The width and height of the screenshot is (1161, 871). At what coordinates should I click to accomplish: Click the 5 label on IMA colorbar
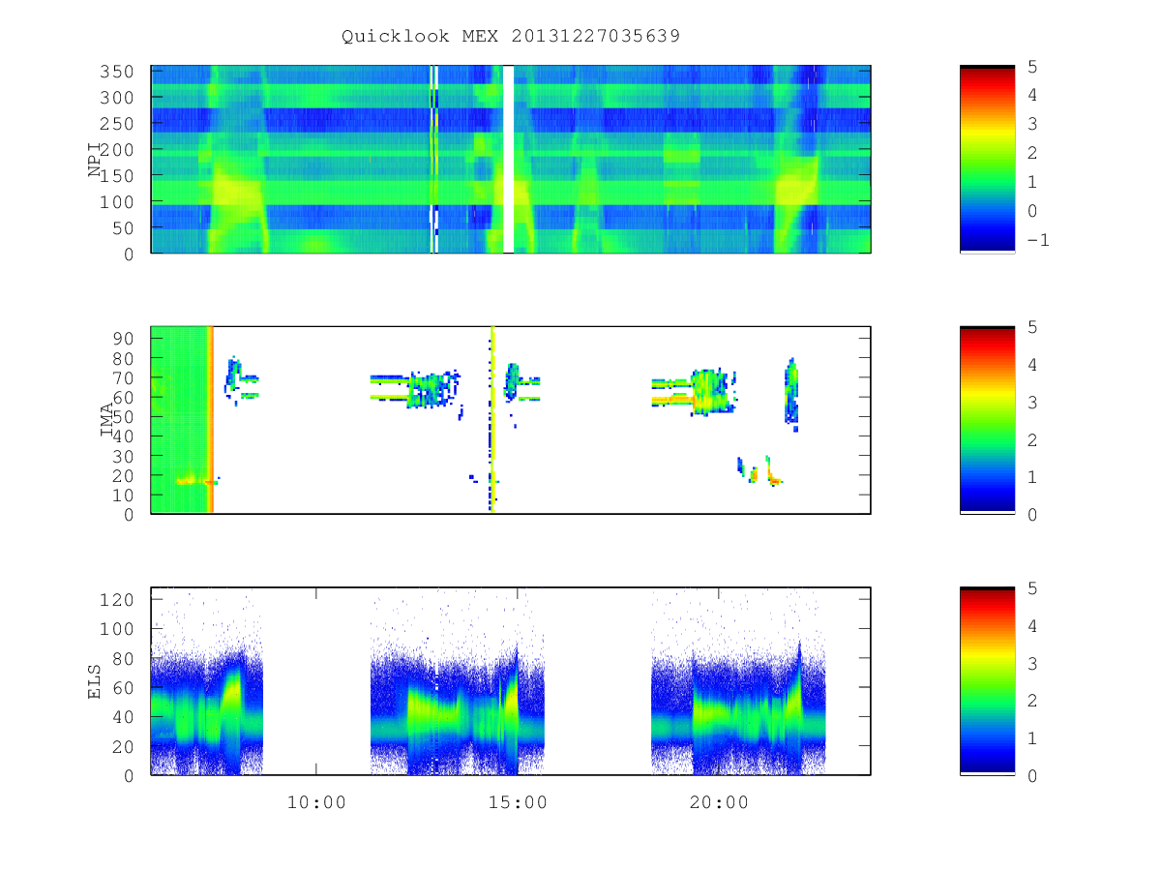pyautogui.click(x=1031, y=328)
